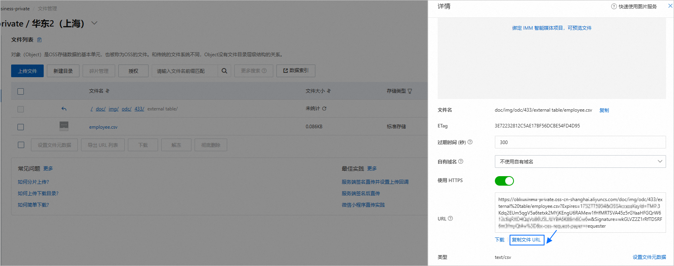
Task: Click the 数据索引 button
Action: pyautogui.click(x=295, y=70)
